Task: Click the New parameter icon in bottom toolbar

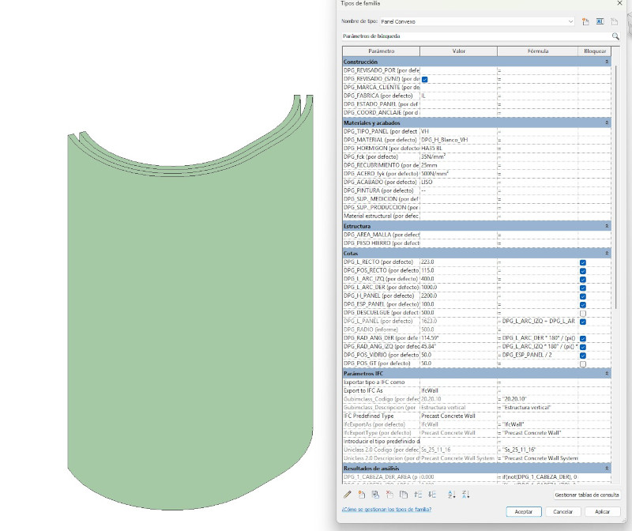Action: coord(362,495)
